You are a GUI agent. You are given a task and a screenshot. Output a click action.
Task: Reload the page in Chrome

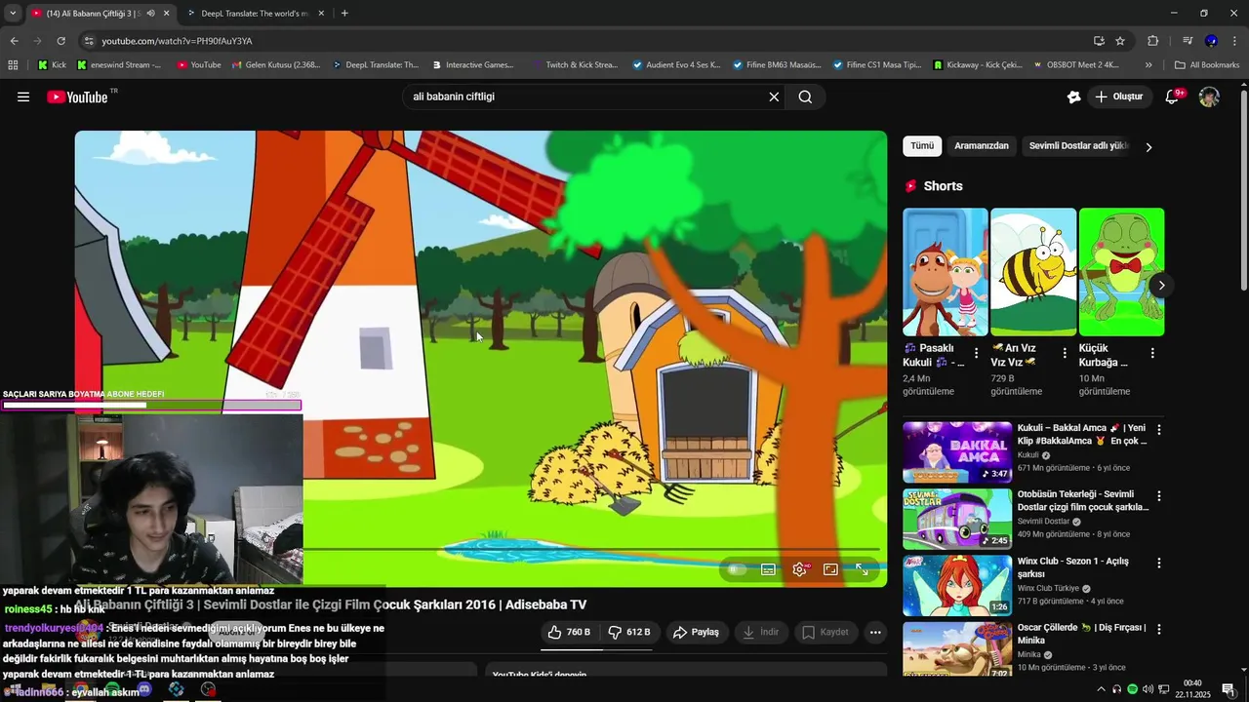(x=60, y=41)
